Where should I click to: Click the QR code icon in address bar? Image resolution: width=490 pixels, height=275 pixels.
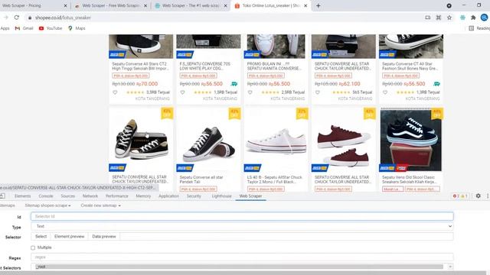(439, 18)
